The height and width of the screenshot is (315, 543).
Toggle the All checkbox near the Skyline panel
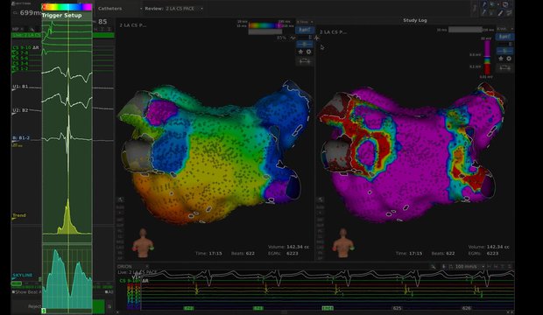(x=107, y=291)
